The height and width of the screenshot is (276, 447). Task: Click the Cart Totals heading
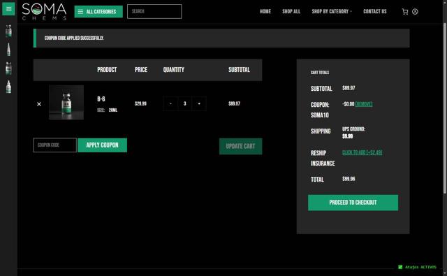[320, 73]
